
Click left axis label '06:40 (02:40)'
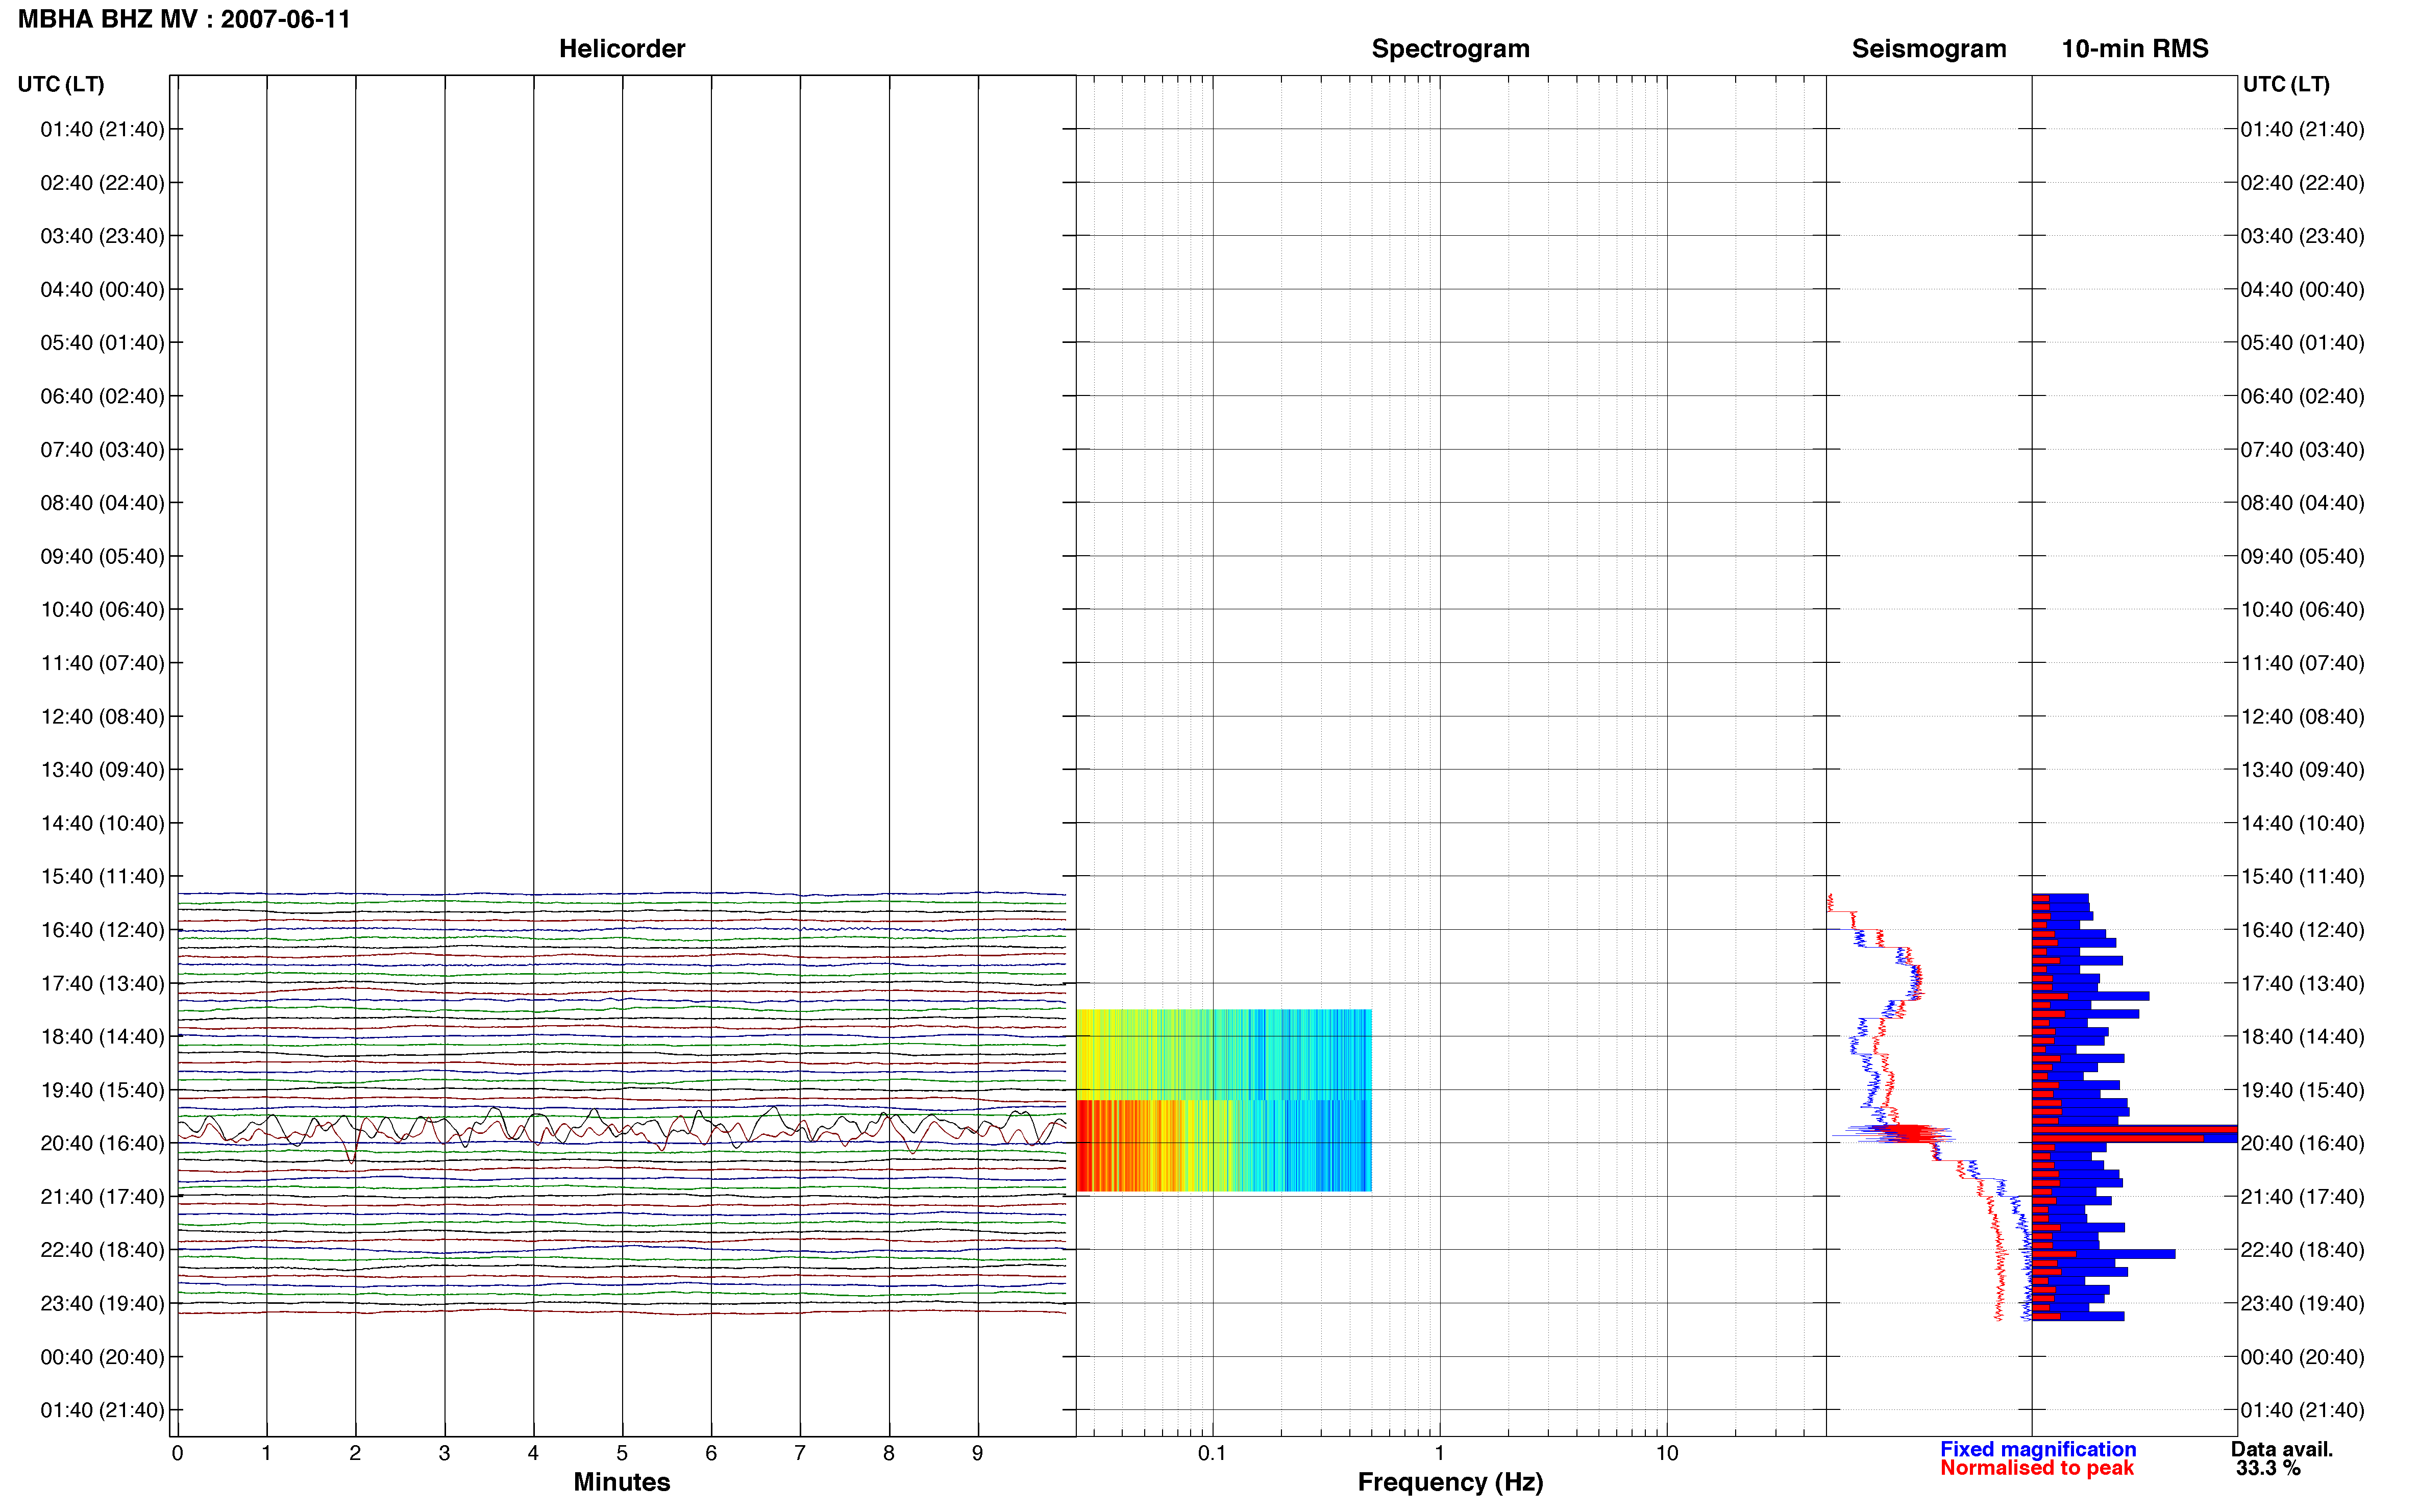(102, 396)
